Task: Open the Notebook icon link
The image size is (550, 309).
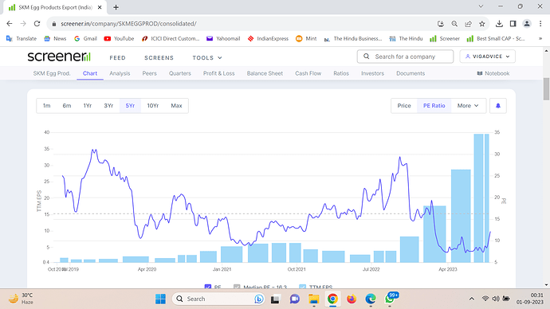Action: (x=480, y=73)
